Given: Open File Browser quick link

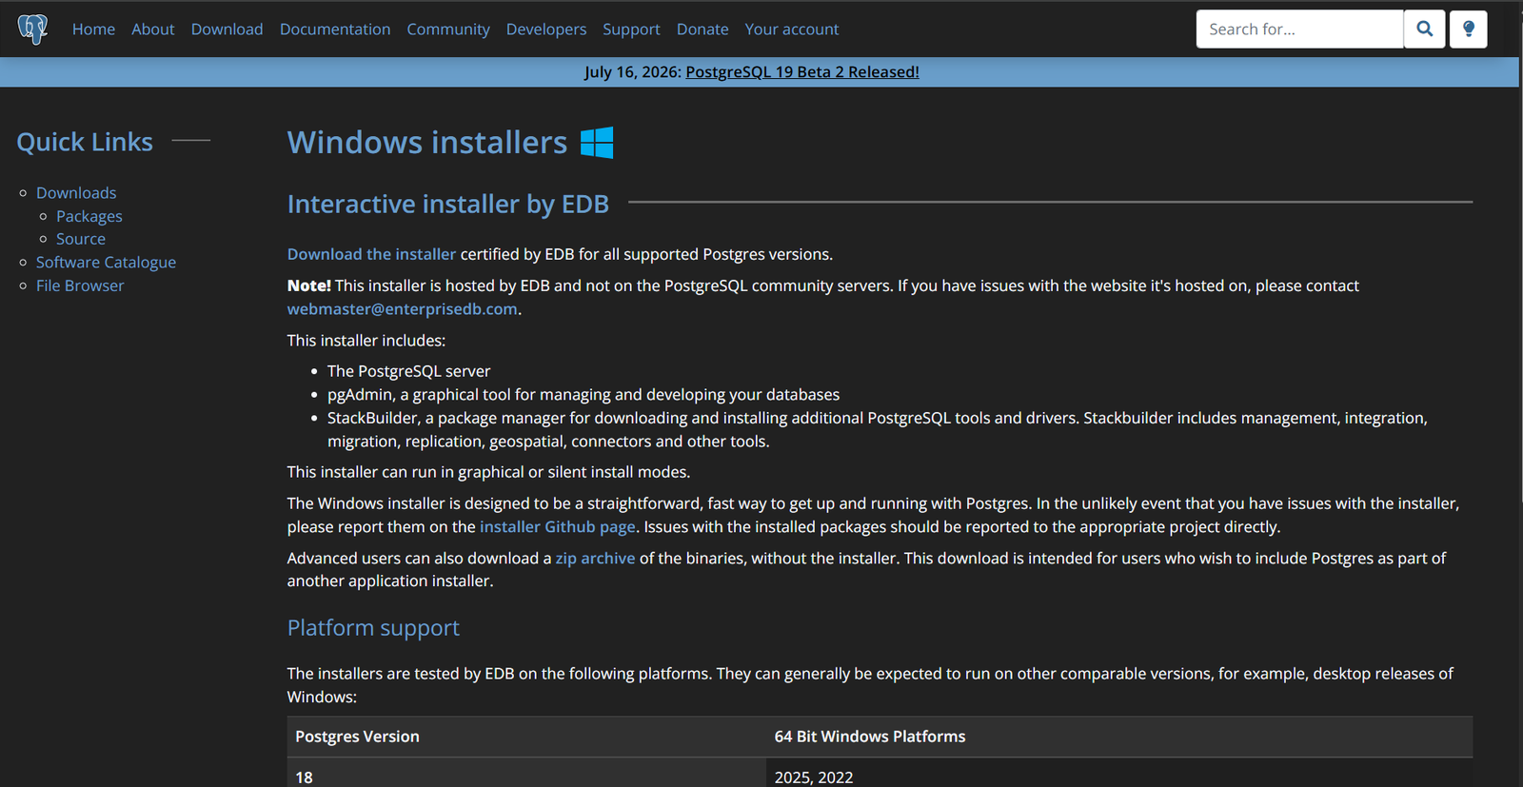Looking at the screenshot, I should point(80,285).
